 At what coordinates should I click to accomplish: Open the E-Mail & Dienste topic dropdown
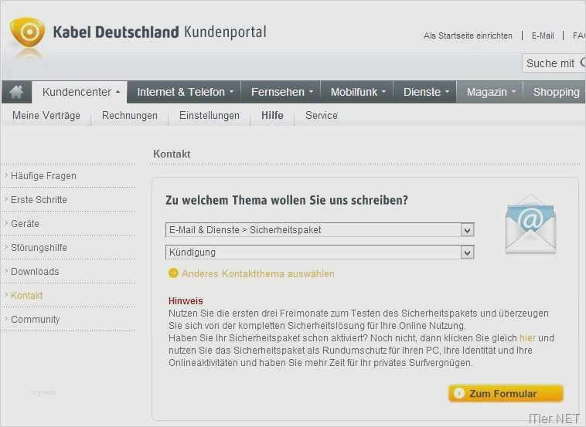coord(319,230)
